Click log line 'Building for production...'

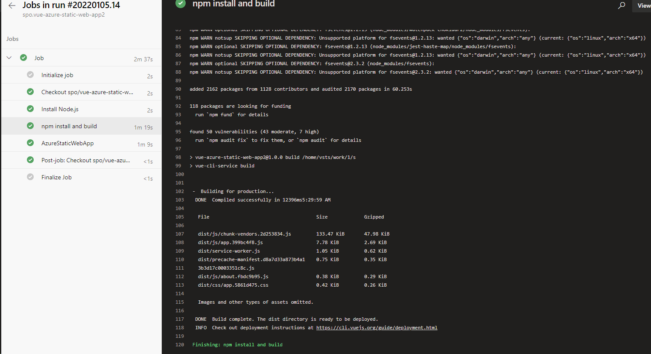pos(233,191)
